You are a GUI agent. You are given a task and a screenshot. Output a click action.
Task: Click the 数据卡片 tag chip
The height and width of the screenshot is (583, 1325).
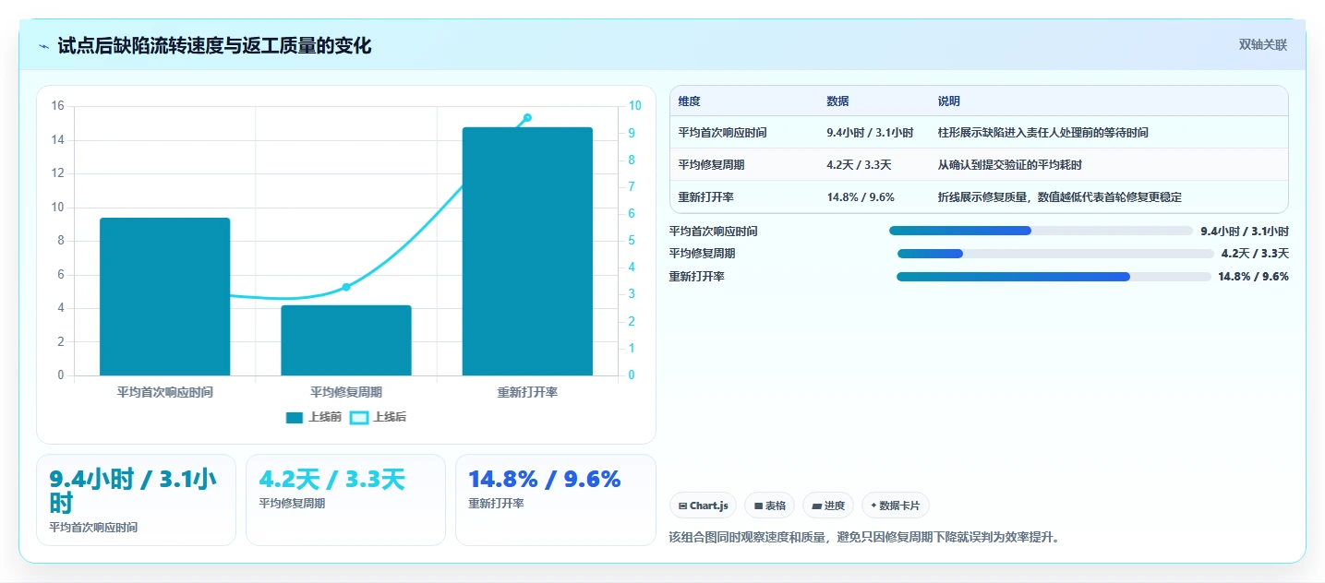coord(896,506)
